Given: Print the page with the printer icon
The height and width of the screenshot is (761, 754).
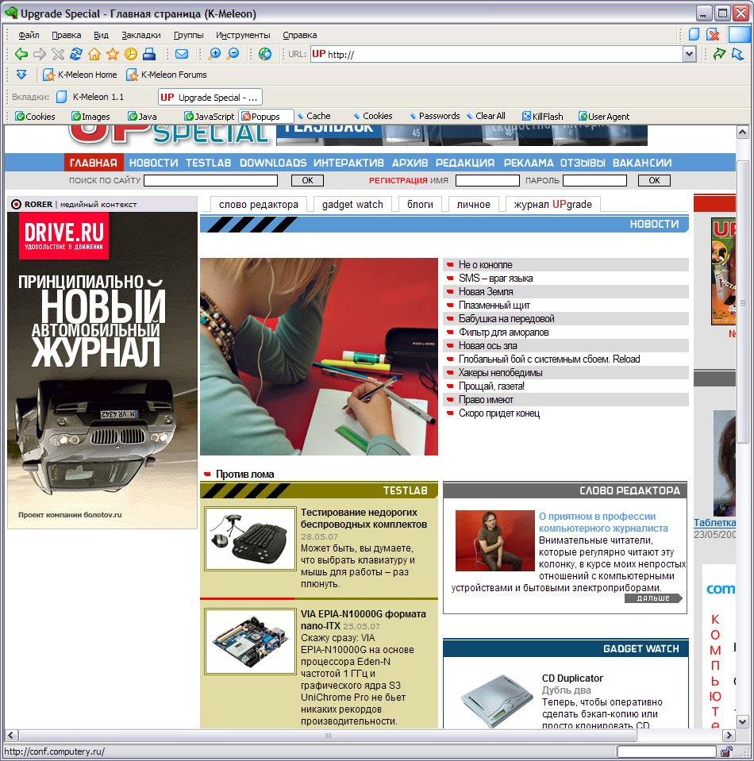Looking at the screenshot, I should tap(149, 54).
